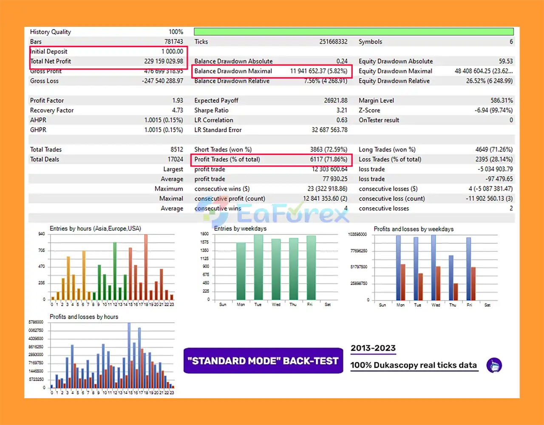Click the Entries by hours chart title
Viewport: 544px width, 425px height.
[x=95, y=228]
